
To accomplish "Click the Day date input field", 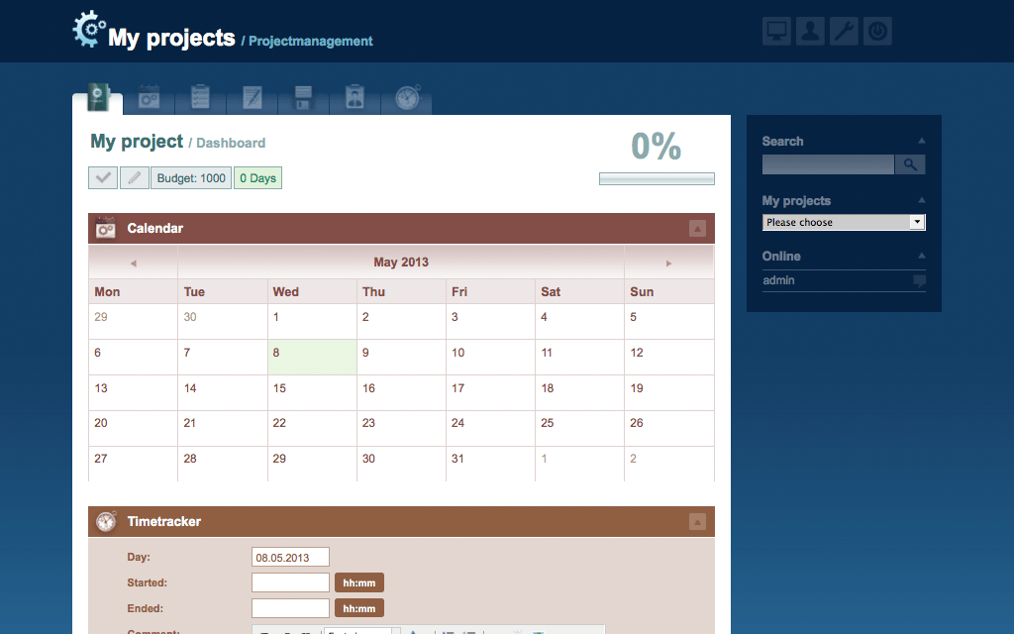I will pos(290,557).
